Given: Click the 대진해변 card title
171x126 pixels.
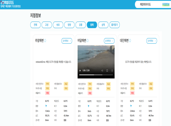Looking at the screenshot, I should click(x=124, y=41).
